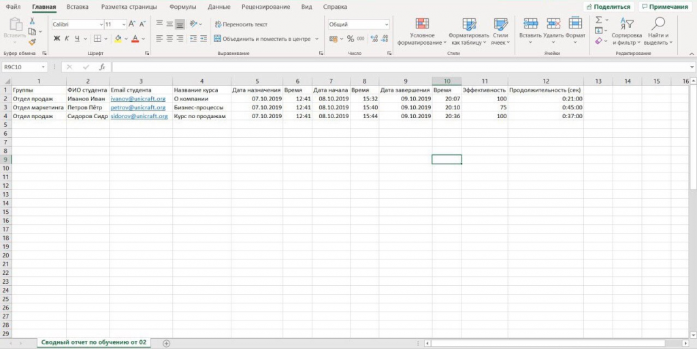This screenshot has height=349, width=697.
Task: Open Сортировка и фильтр dropdown
Action: pos(627,31)
